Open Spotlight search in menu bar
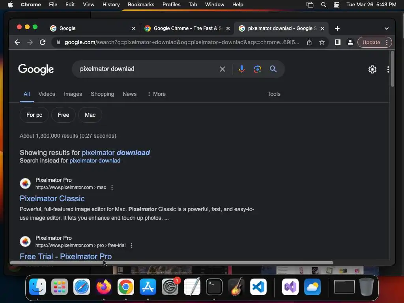404x303 pixels. point(324,5)
